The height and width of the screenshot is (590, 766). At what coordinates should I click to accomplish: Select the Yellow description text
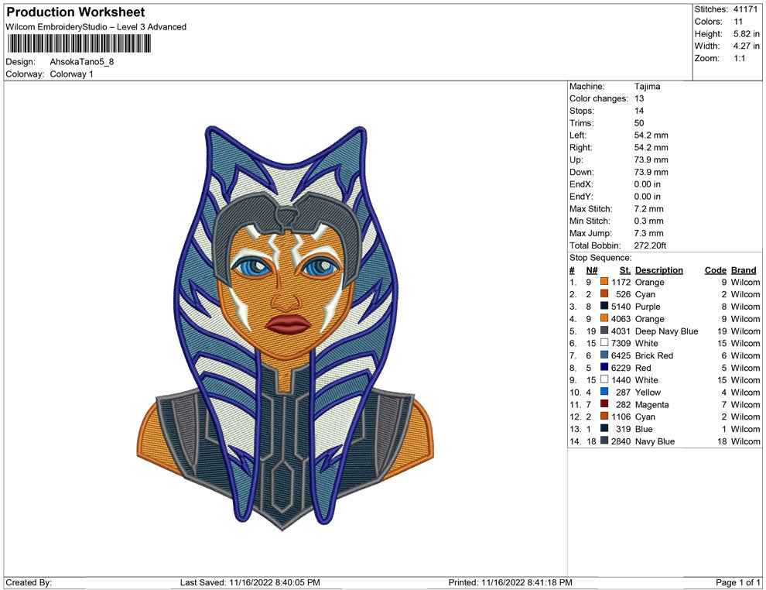click(648, 392)
